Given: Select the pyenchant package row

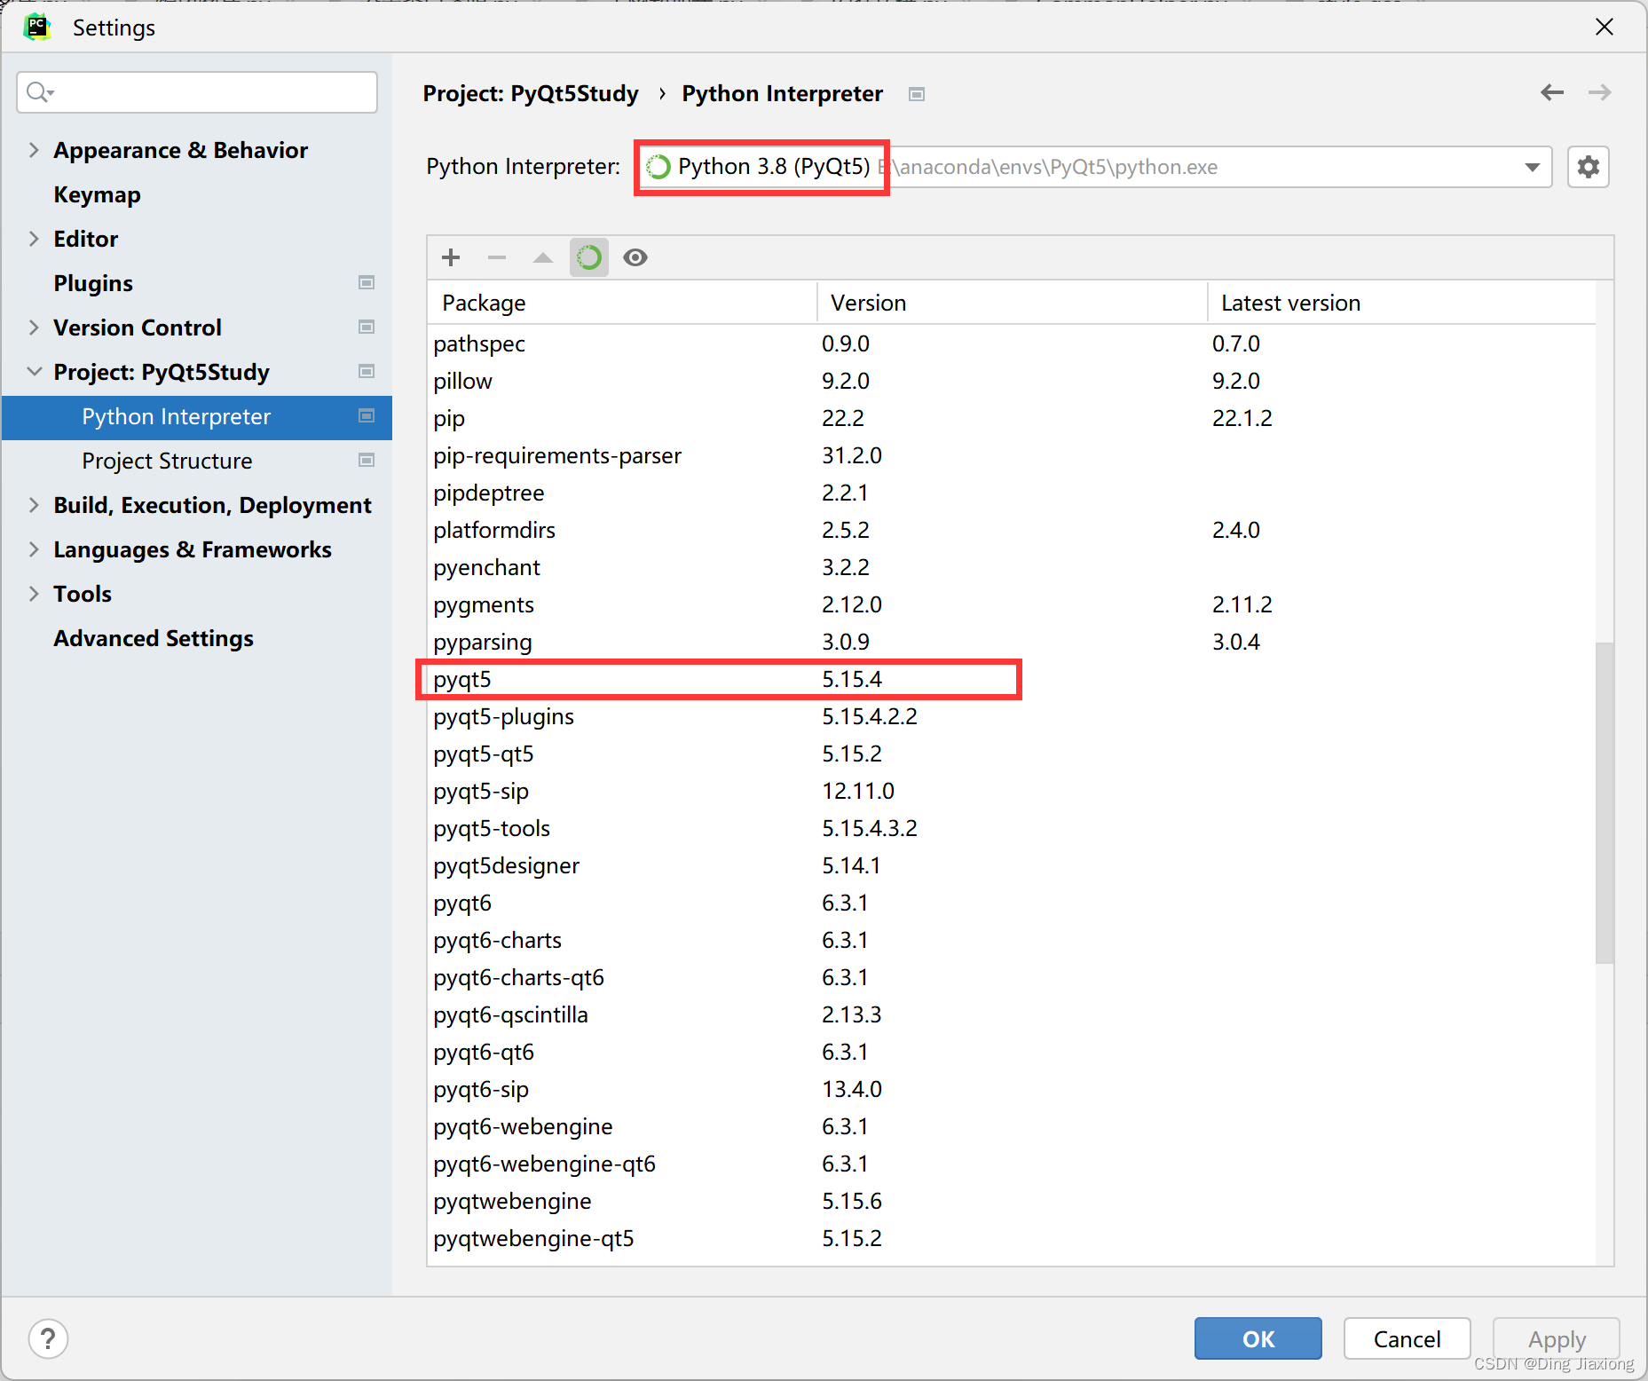Looking at the screenshot, I should pos(1012,567).
